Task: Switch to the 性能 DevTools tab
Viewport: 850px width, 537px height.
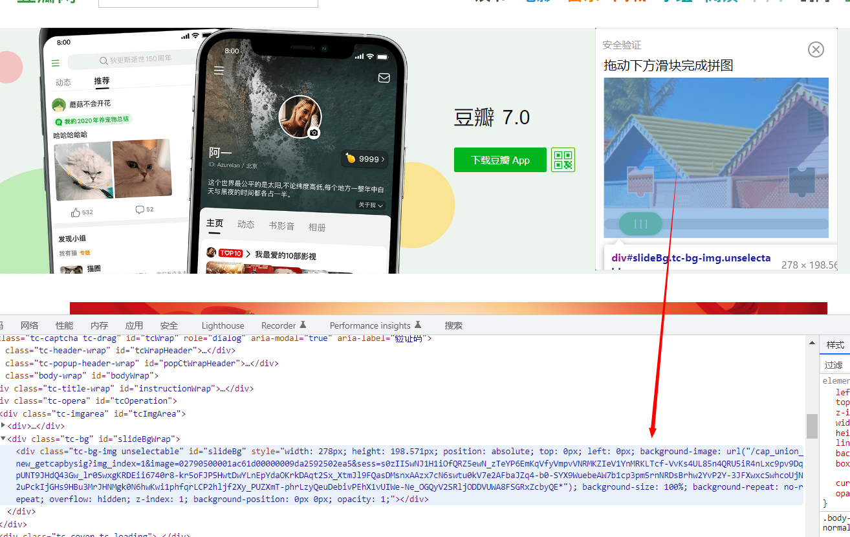Action: [65, 325]
